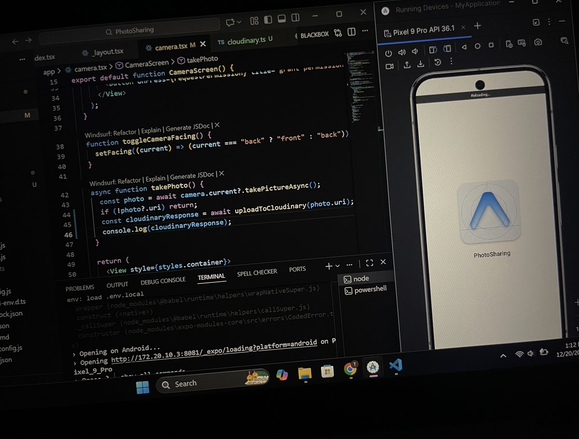579x439 pixels.
Task: Open layout inspector icon in Running Devices
Action: coord(565,40)
